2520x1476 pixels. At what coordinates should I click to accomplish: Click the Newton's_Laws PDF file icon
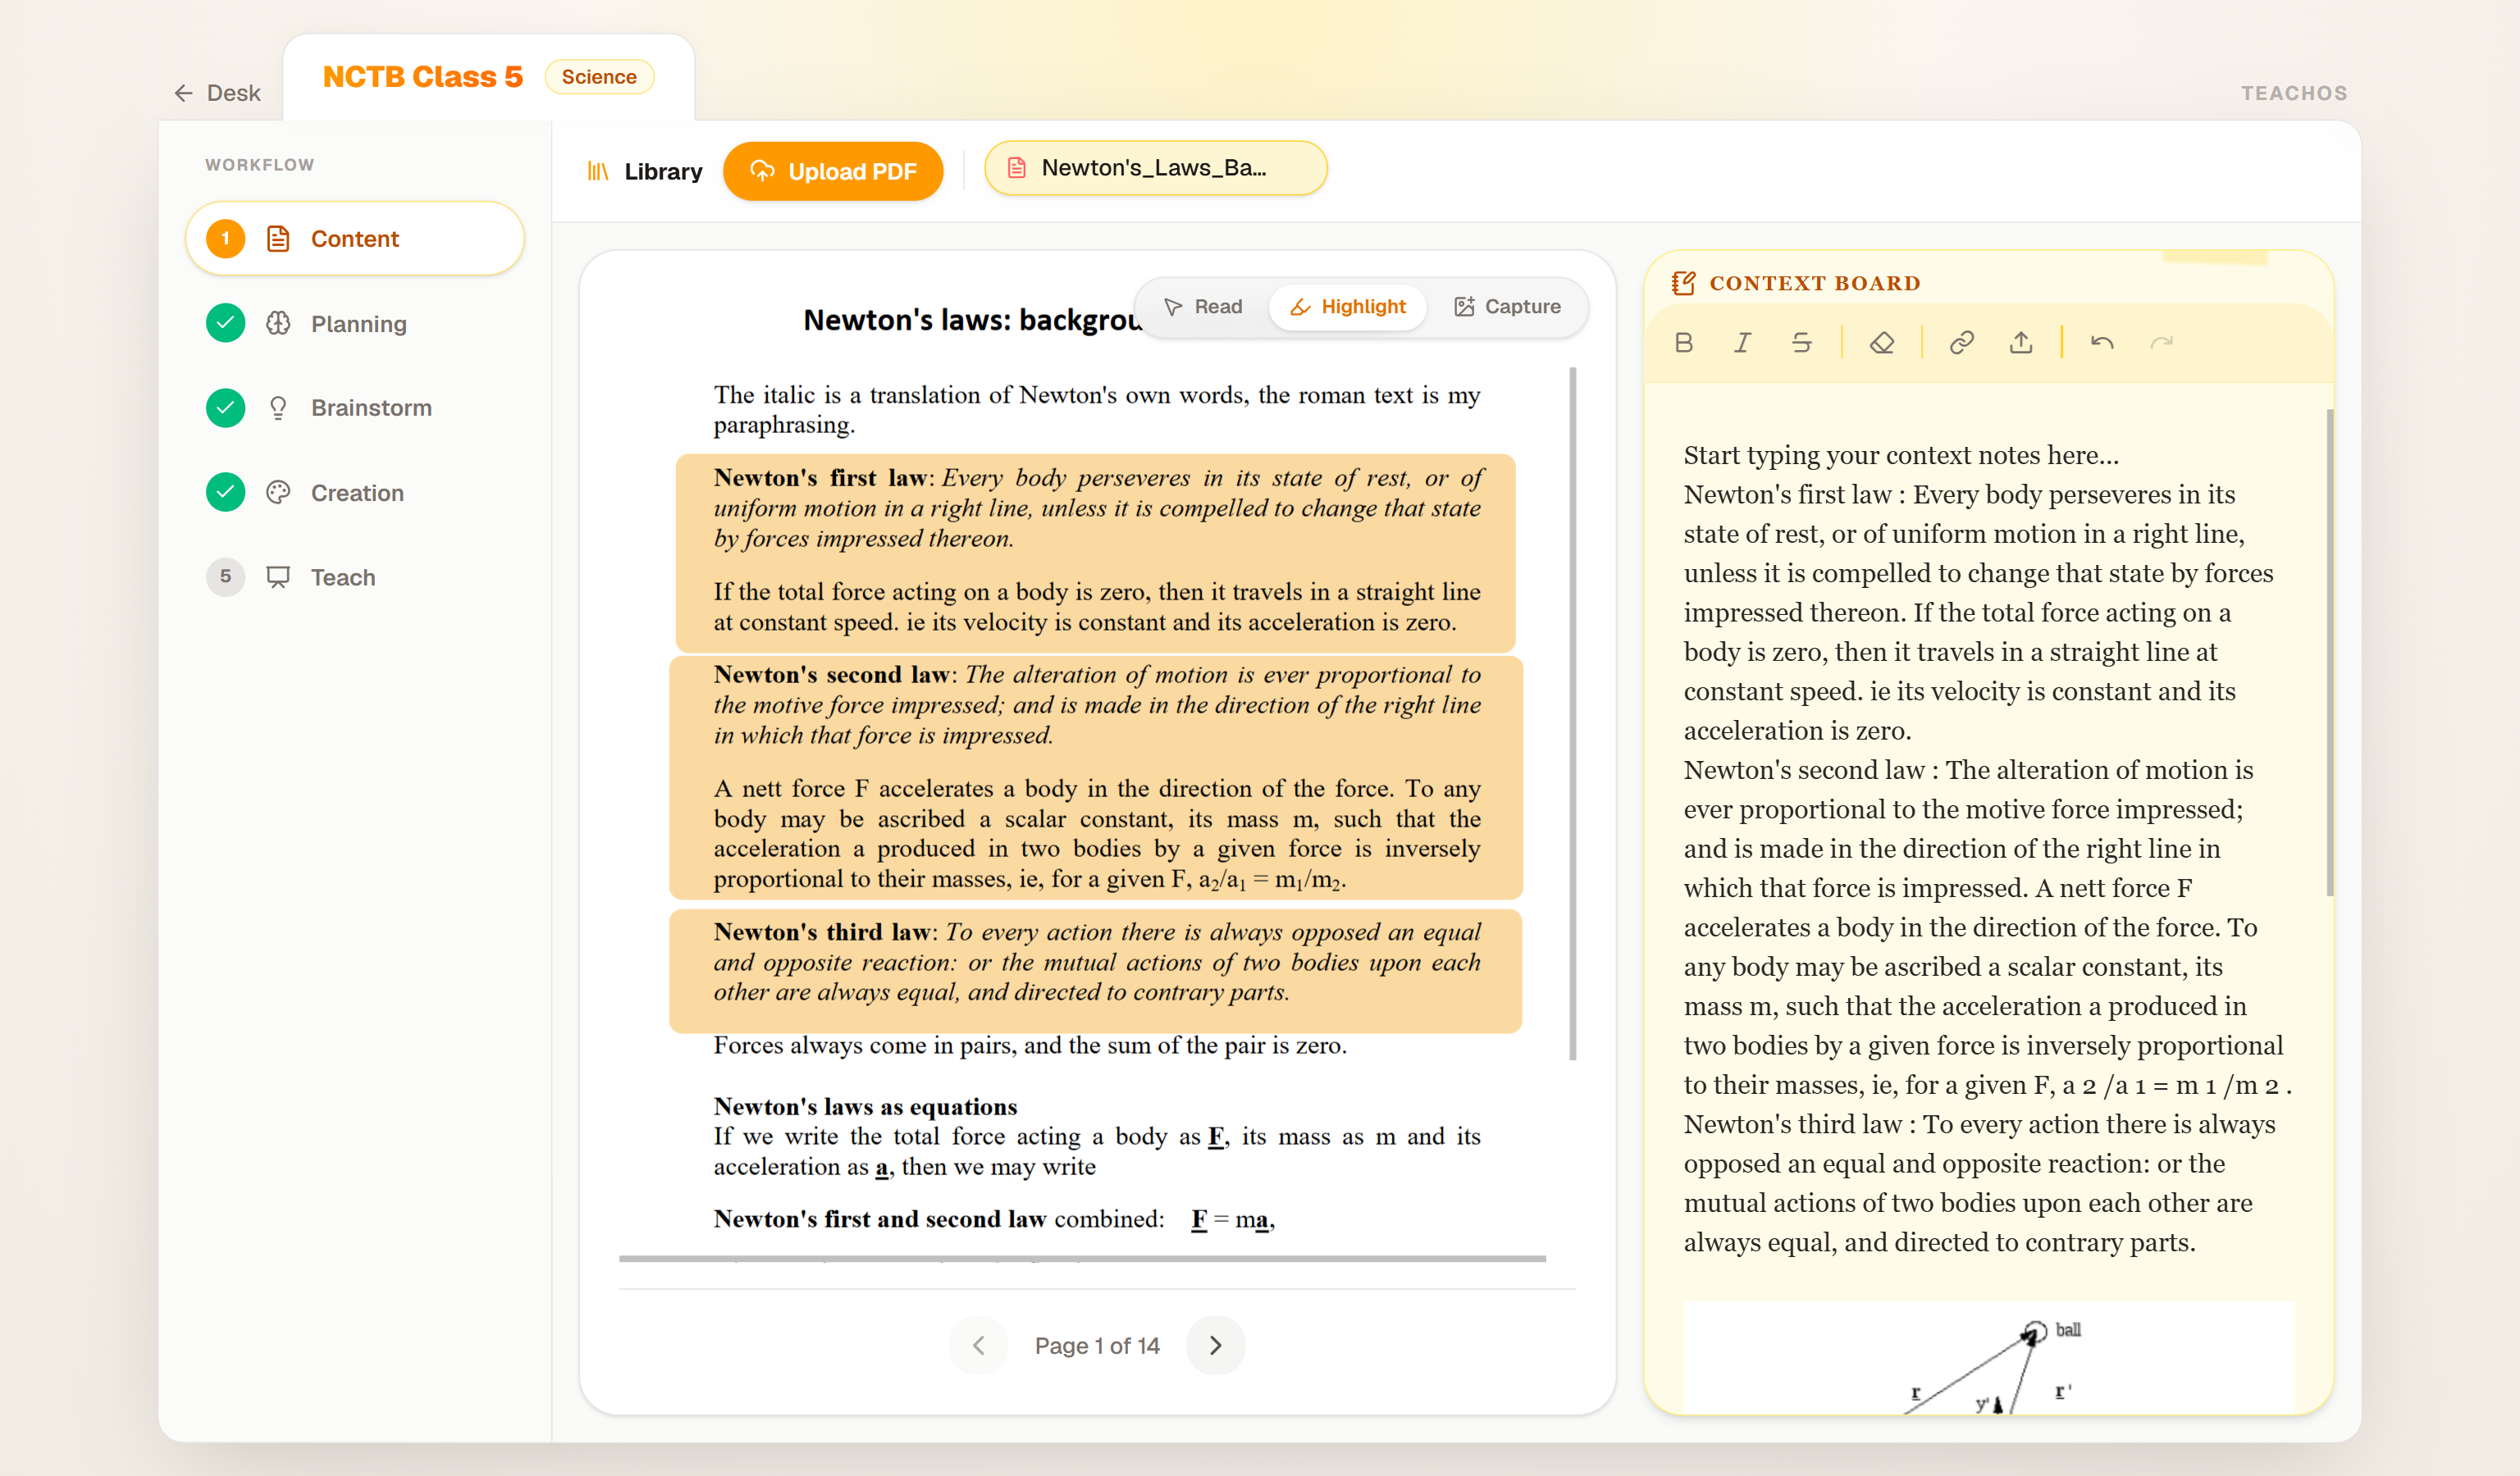(x=1016, y=168)
